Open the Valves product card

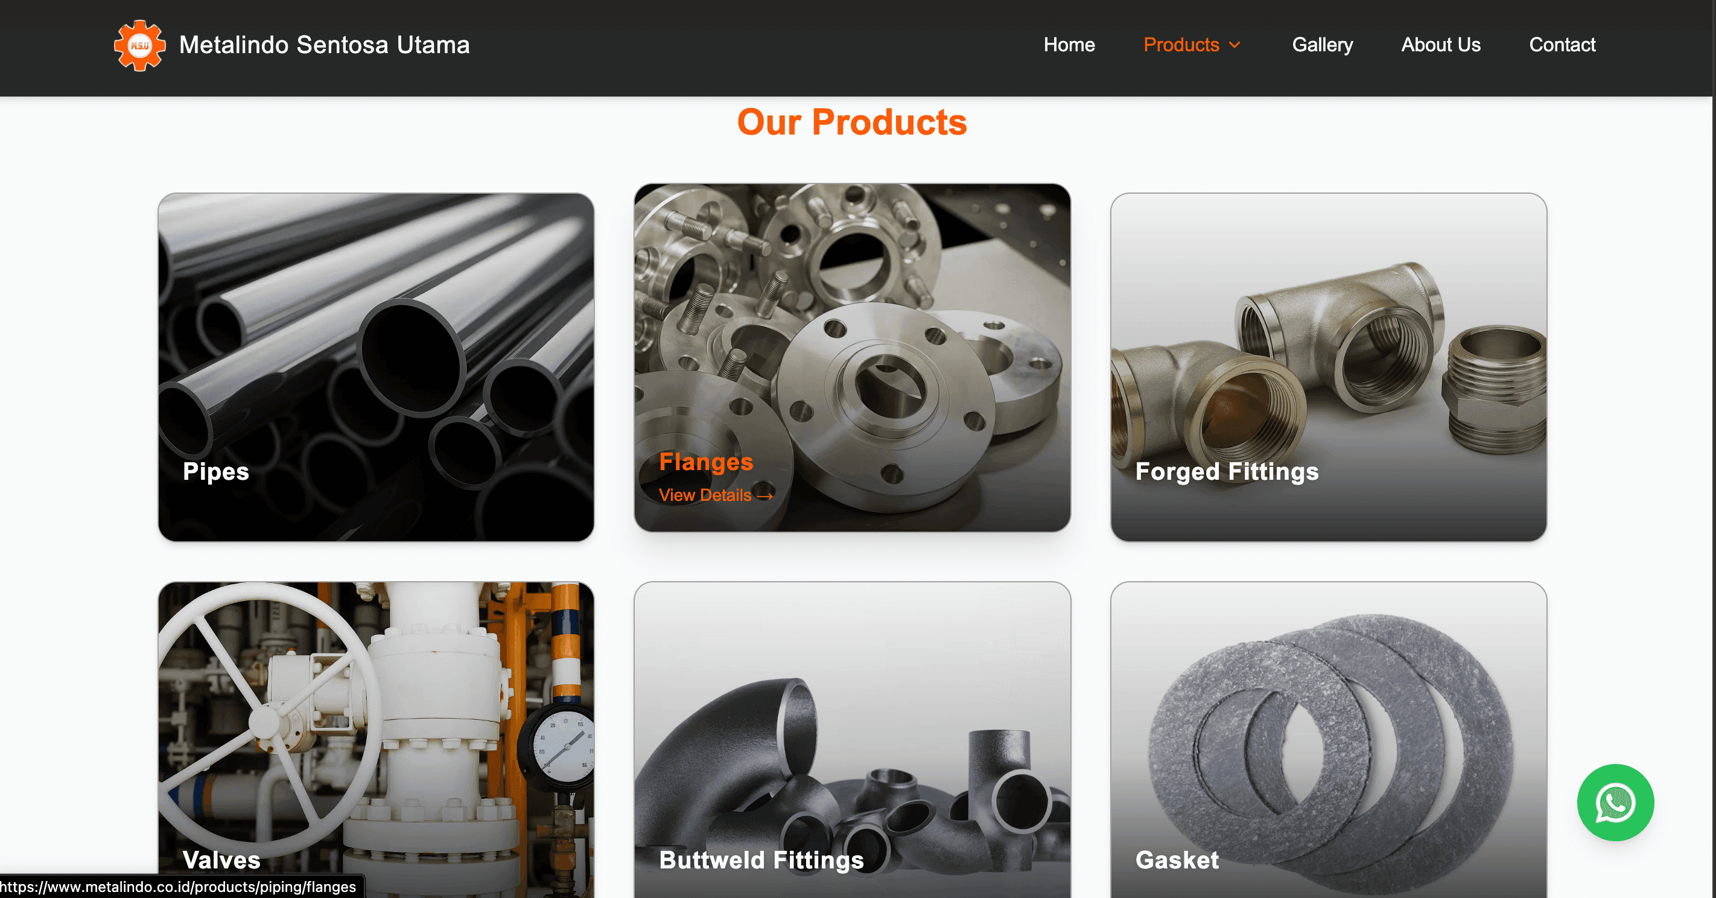pyautogui.click(x=376, y=739)
